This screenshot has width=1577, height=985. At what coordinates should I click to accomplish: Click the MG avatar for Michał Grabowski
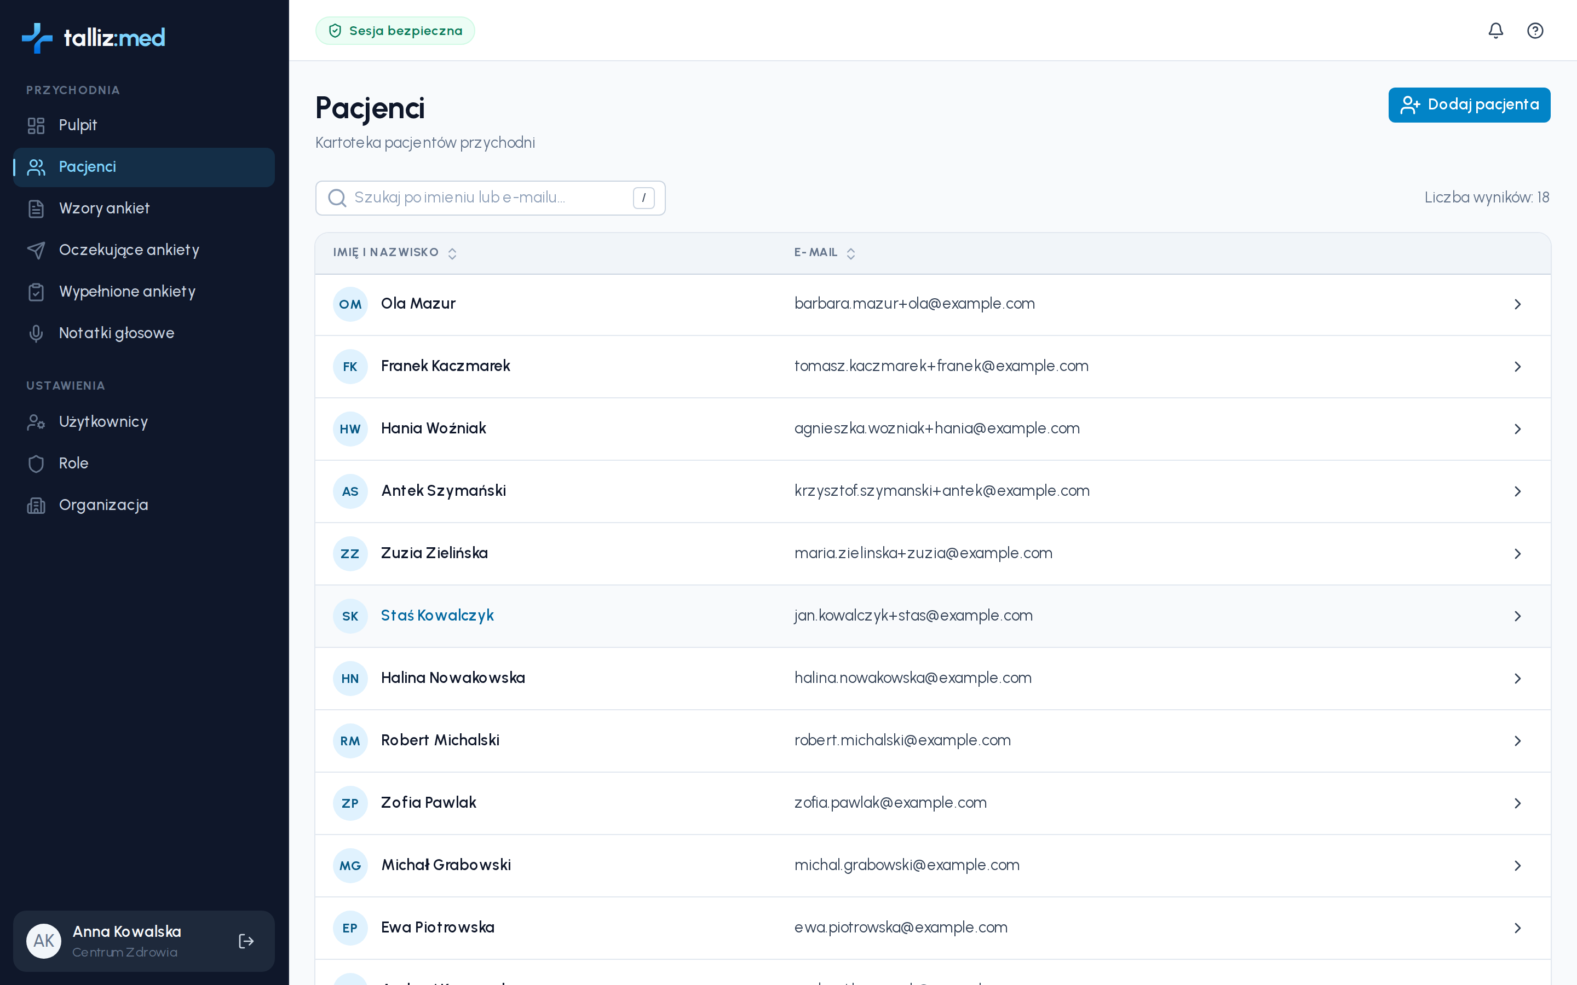click(x=350, y=866)
